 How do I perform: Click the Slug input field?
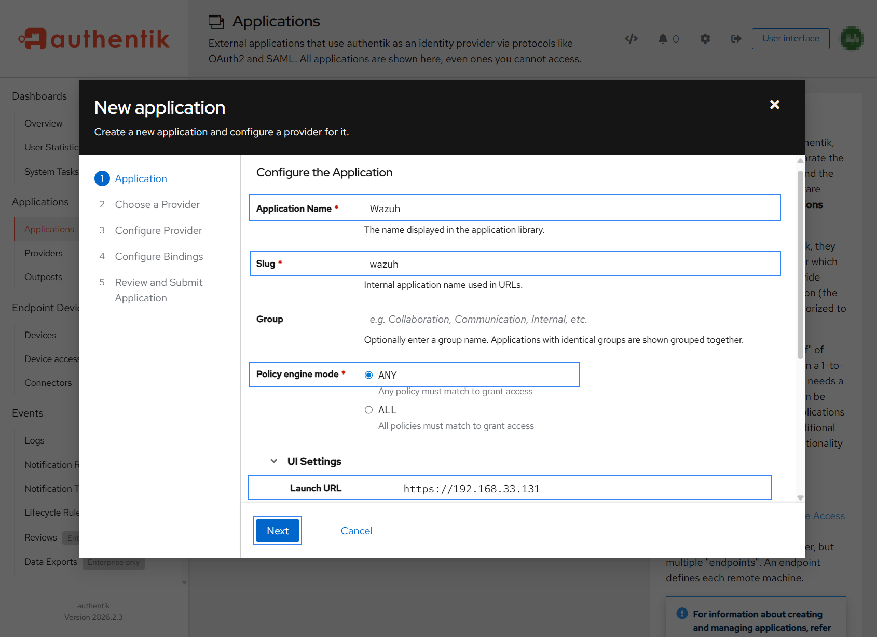572,264
